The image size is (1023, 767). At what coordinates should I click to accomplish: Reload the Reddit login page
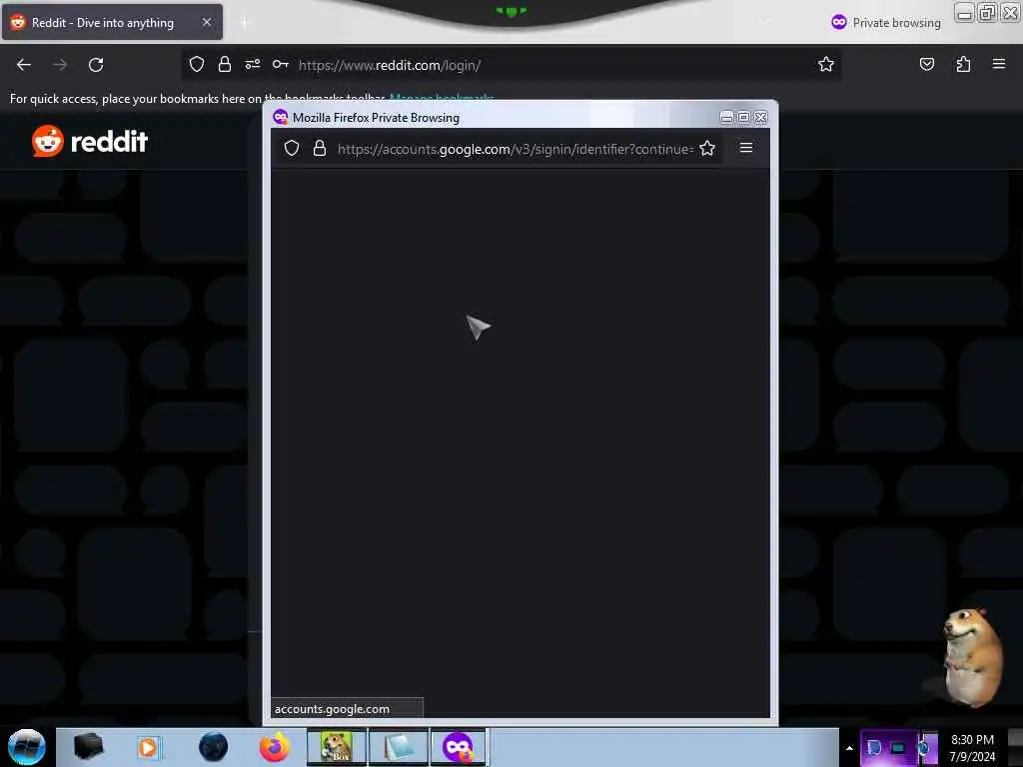coord(96,65)
